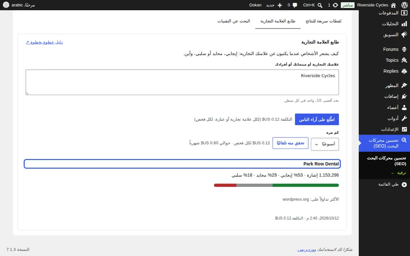This screenshot has height=256, width=410.
Task: Click the mentions summary line with 1,153,296
Action: [x=285, y=175]
